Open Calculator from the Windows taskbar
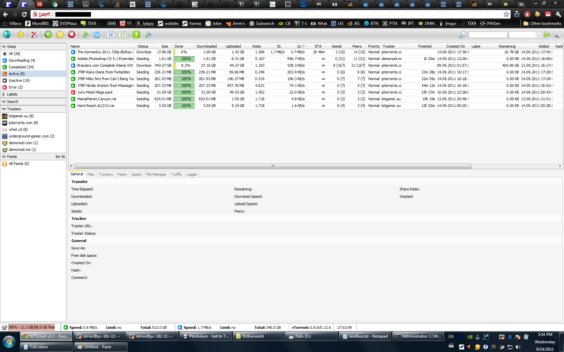Screen dimensions: 564x352 click(46, 347)
